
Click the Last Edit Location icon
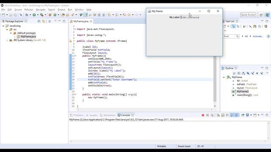[x=124, y=15]
